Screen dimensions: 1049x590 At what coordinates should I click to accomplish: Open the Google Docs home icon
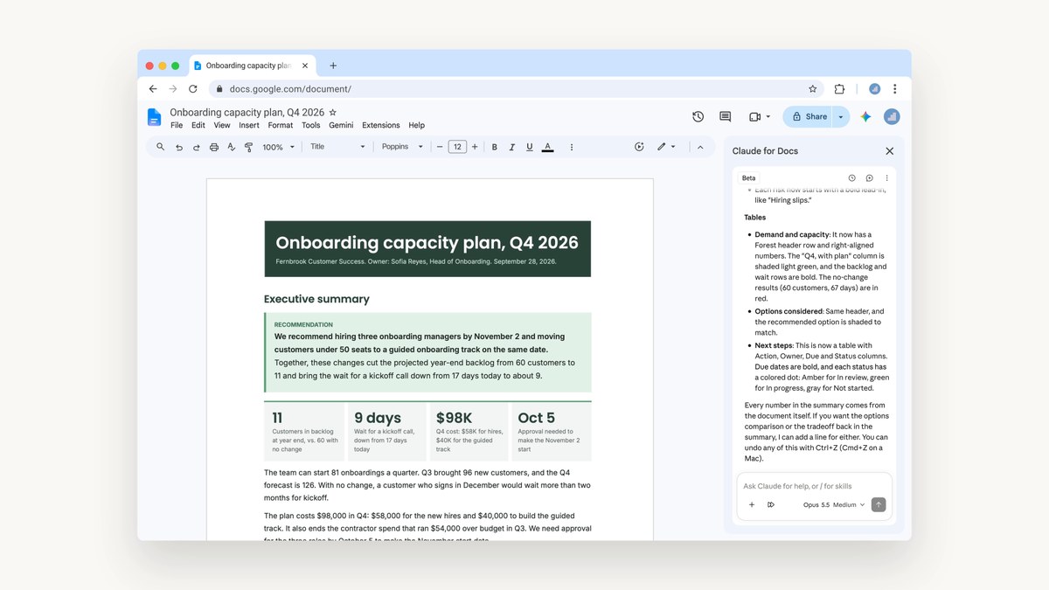coord(154,117)
